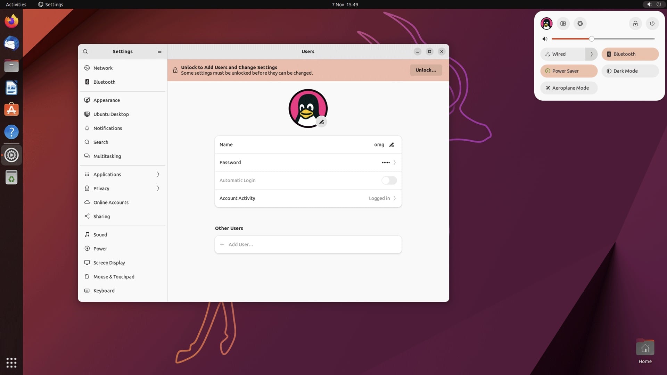Screen dimensions: 667x375
Task: Click Add User... row
Action: click(x=308, y=244)
